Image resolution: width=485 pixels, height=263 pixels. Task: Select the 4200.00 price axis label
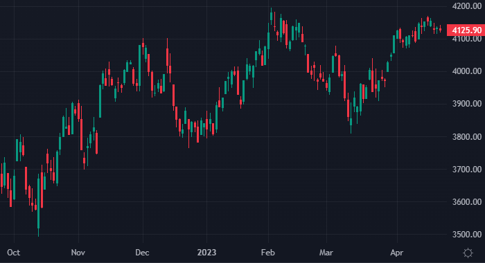466,6
